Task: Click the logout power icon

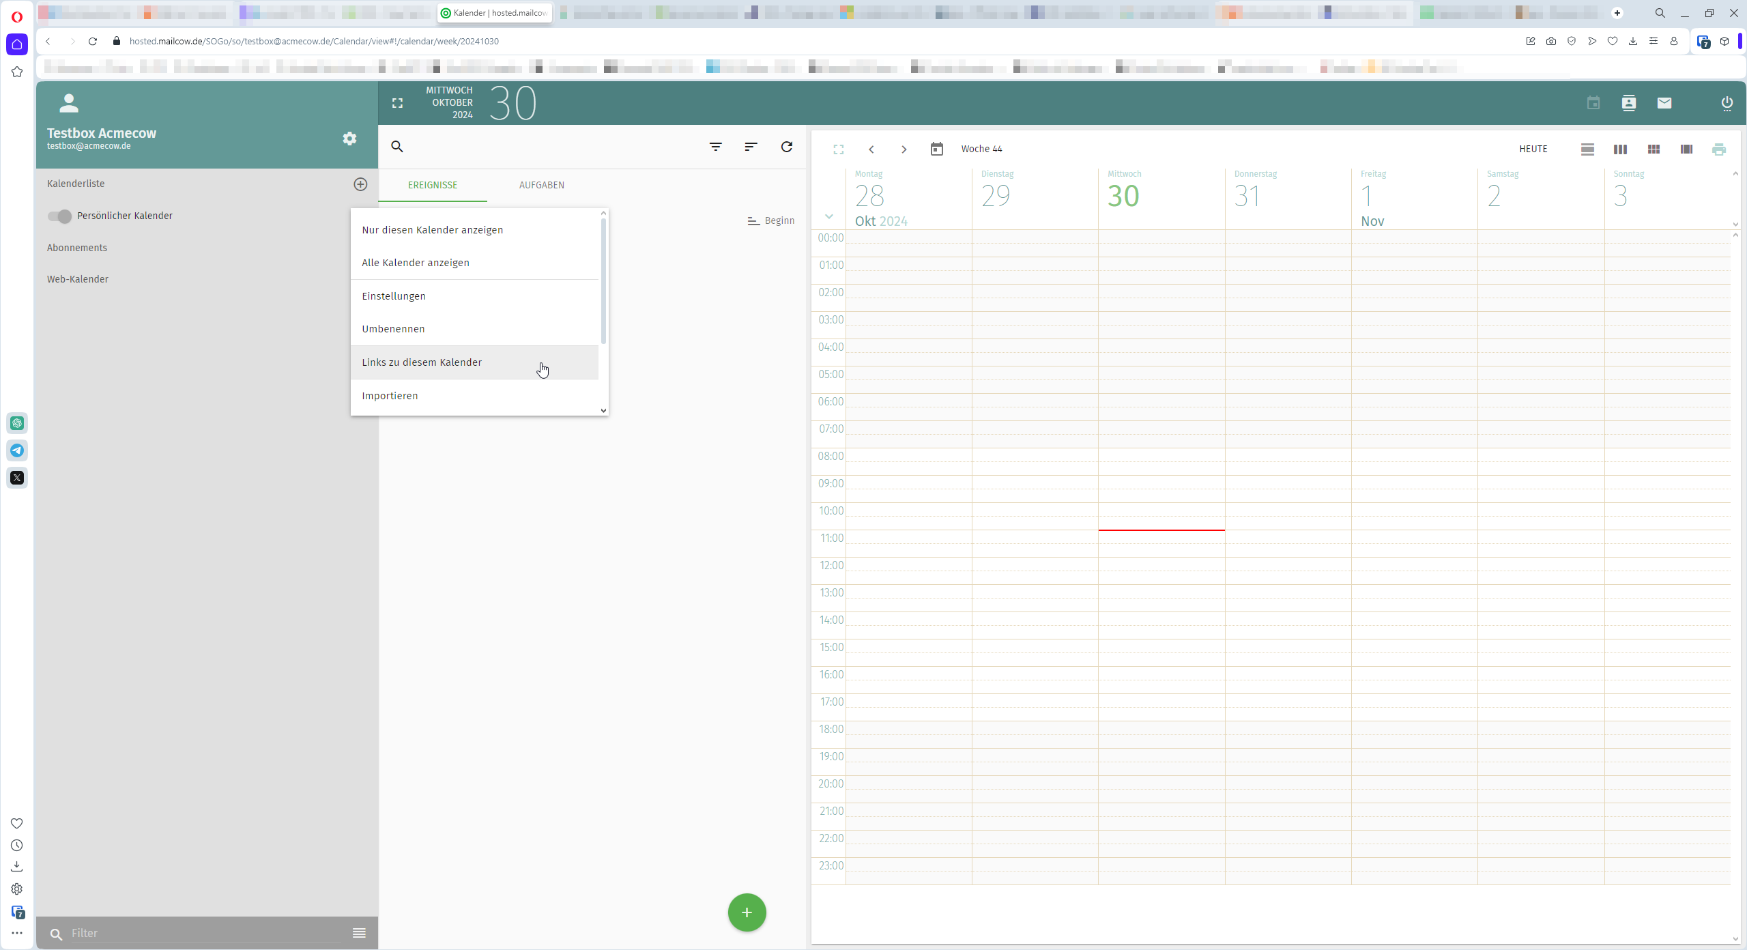Action: tap(1727, 103)
